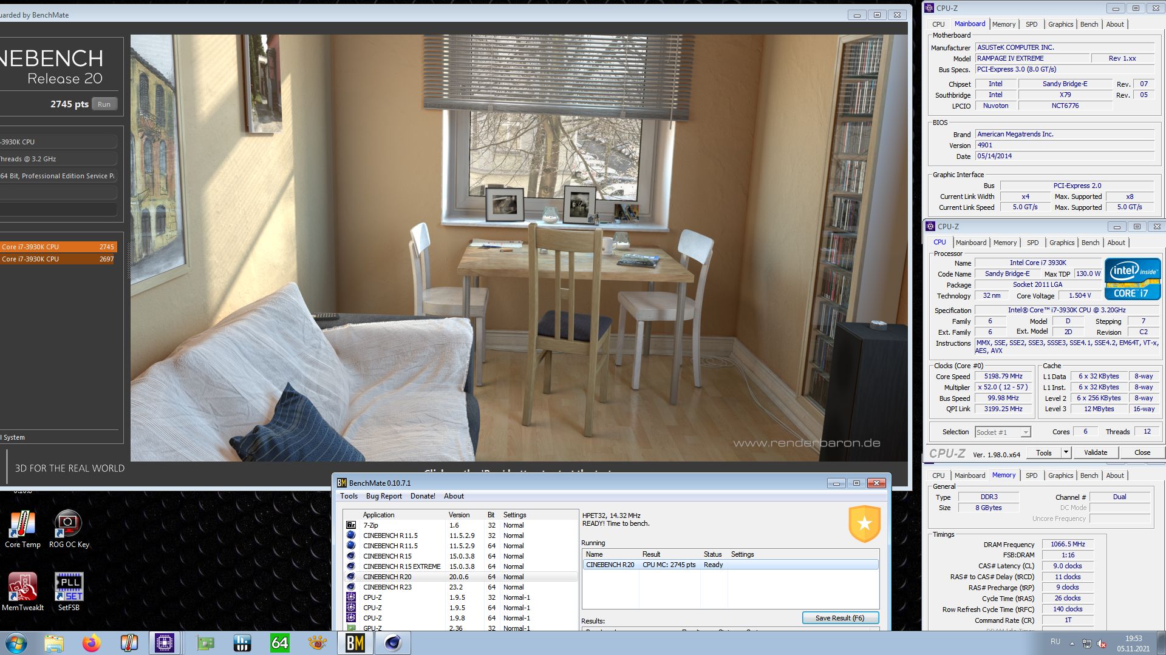Switch to Memory tab in top CPU-Z window

[x=1003, y=24]
